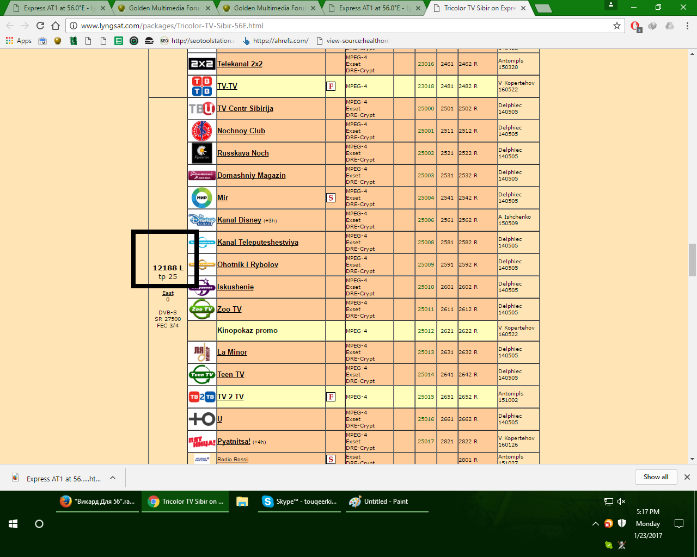697x557 pixels.
Task: Open File Explorer from the taskbar
Action: coord(242,502)
